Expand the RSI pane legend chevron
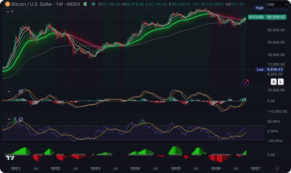The height and width of the screenshot is (173, 291). tap(9, 119)
